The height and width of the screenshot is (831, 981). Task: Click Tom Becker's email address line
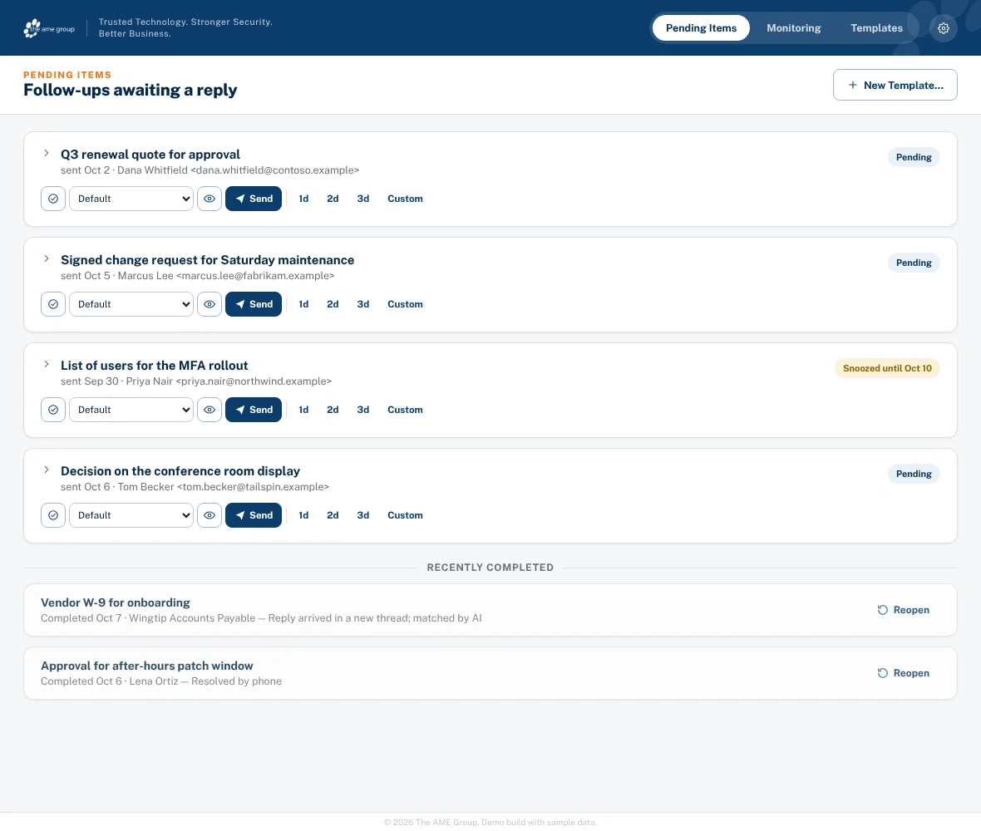pos(195,487)
